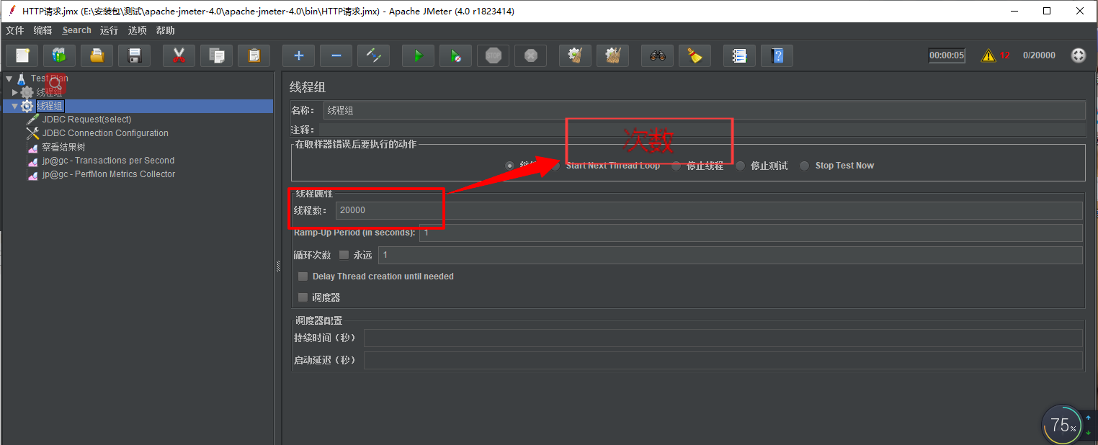The width and height of the screenshot is (1098, 445).
Task: Click the 00:00:05 elapsed time display
Action: [x=947, y=55]
